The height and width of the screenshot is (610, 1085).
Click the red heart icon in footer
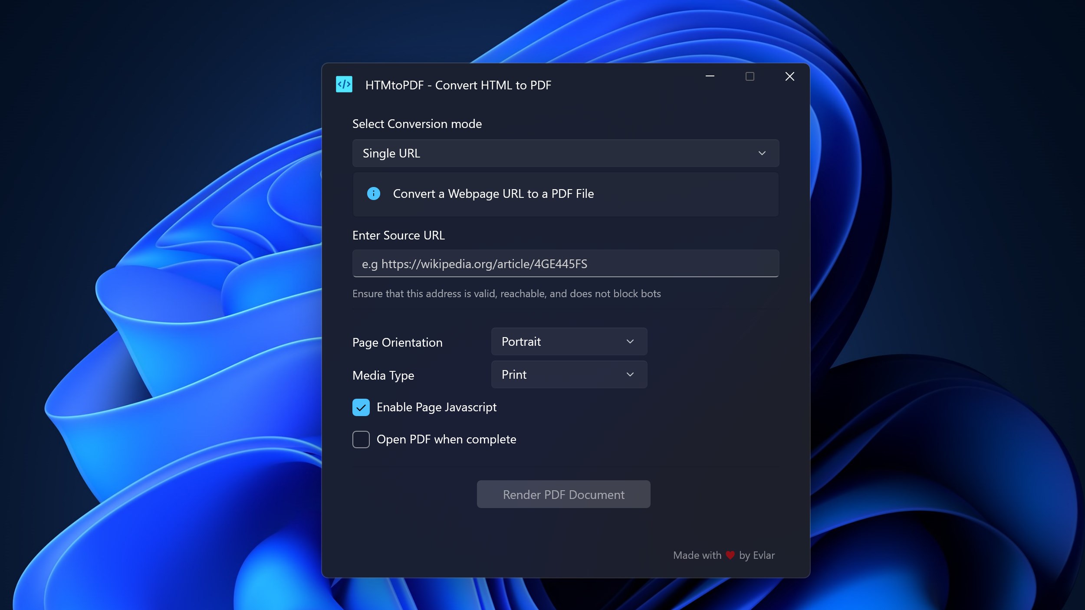pyautogui.click(x=730, y=555)
